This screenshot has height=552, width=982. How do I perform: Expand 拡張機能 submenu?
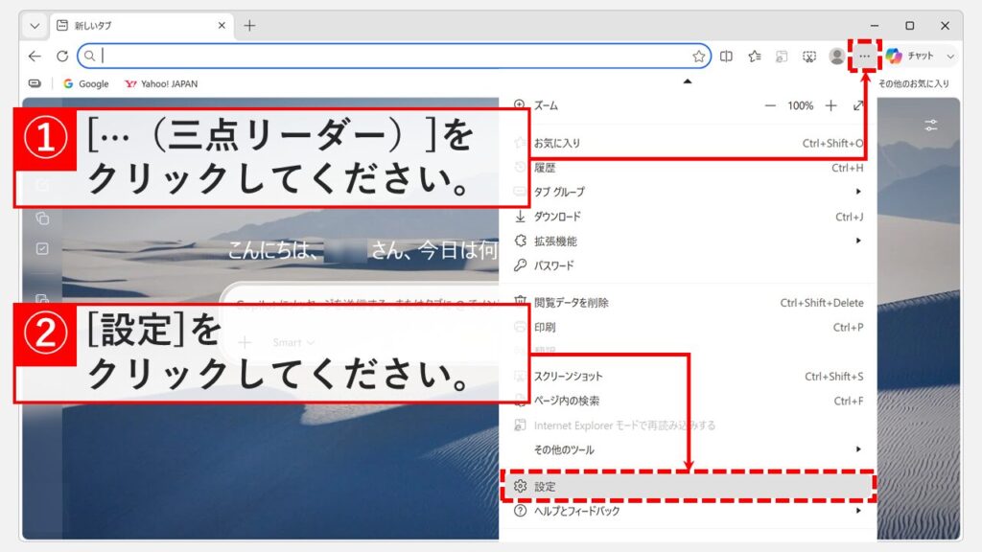pos(689,241)
